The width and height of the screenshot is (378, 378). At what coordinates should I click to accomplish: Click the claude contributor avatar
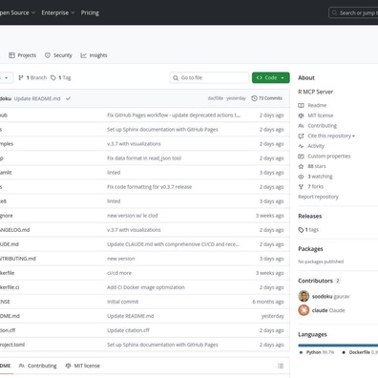point(304,310)
